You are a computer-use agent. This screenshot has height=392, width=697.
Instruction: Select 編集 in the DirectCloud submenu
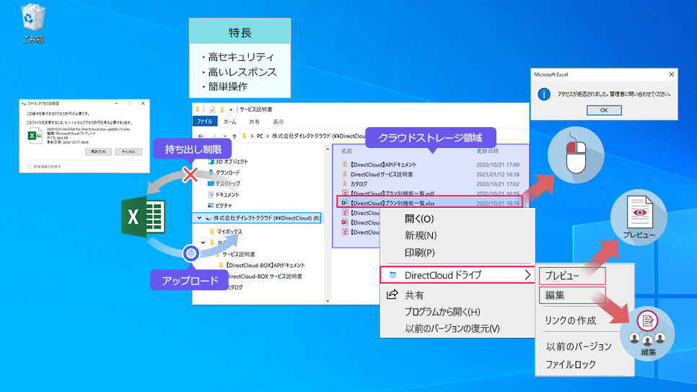pos(572,295)
